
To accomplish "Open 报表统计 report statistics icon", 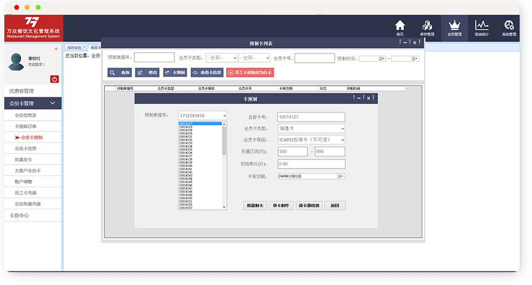I will click(x=481, y=28).
